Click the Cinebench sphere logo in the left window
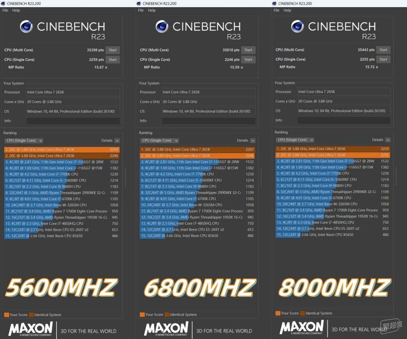The image size is (407, 339). (26, 27)
